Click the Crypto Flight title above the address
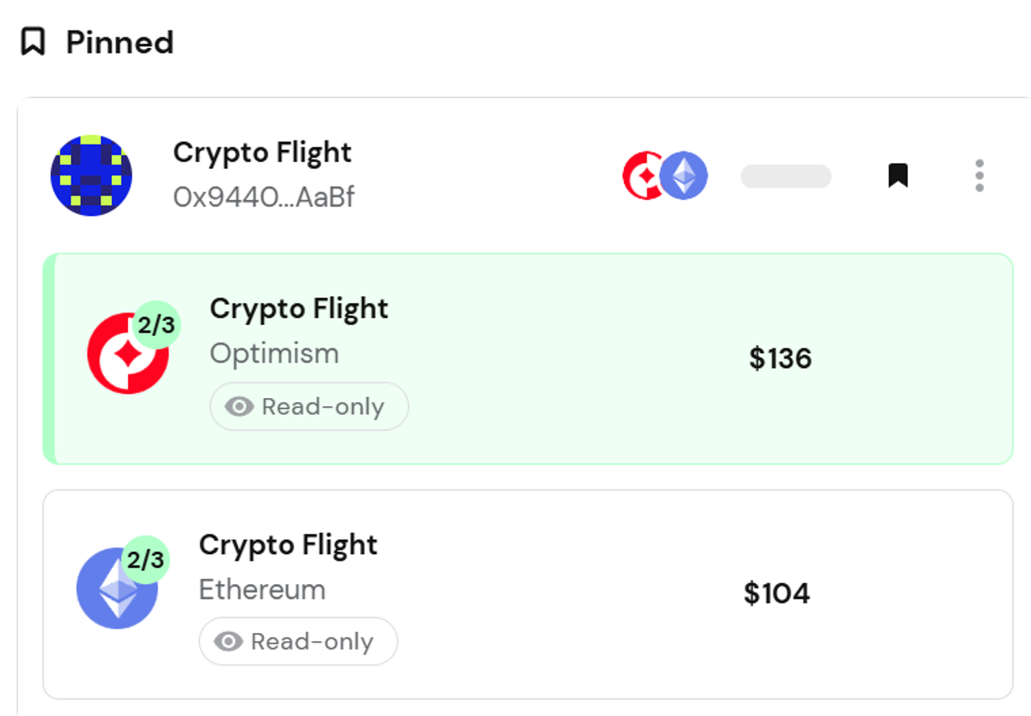The height and width of the screenshot is (716, 1031). coord(262,153)
